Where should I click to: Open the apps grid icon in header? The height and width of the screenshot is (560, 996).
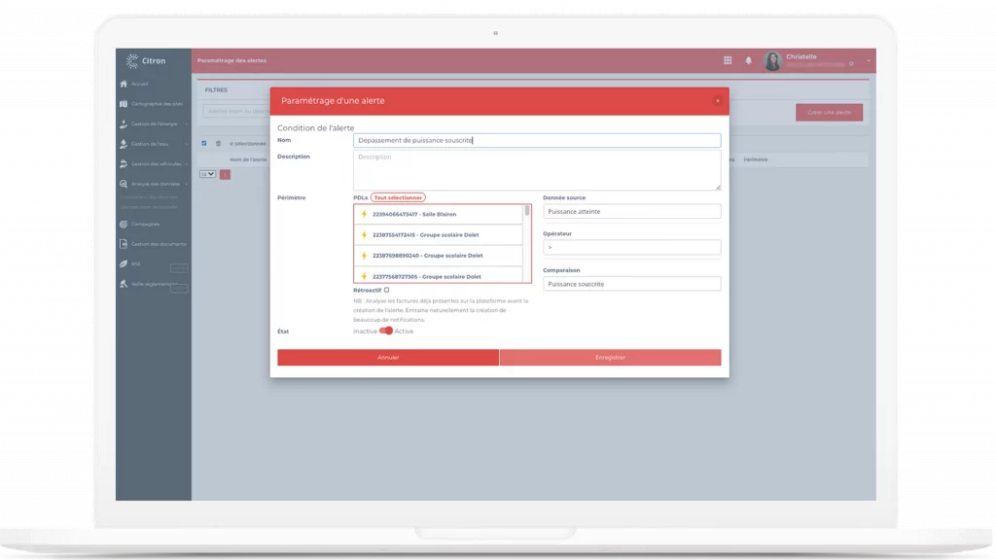[x=728, y=60]
